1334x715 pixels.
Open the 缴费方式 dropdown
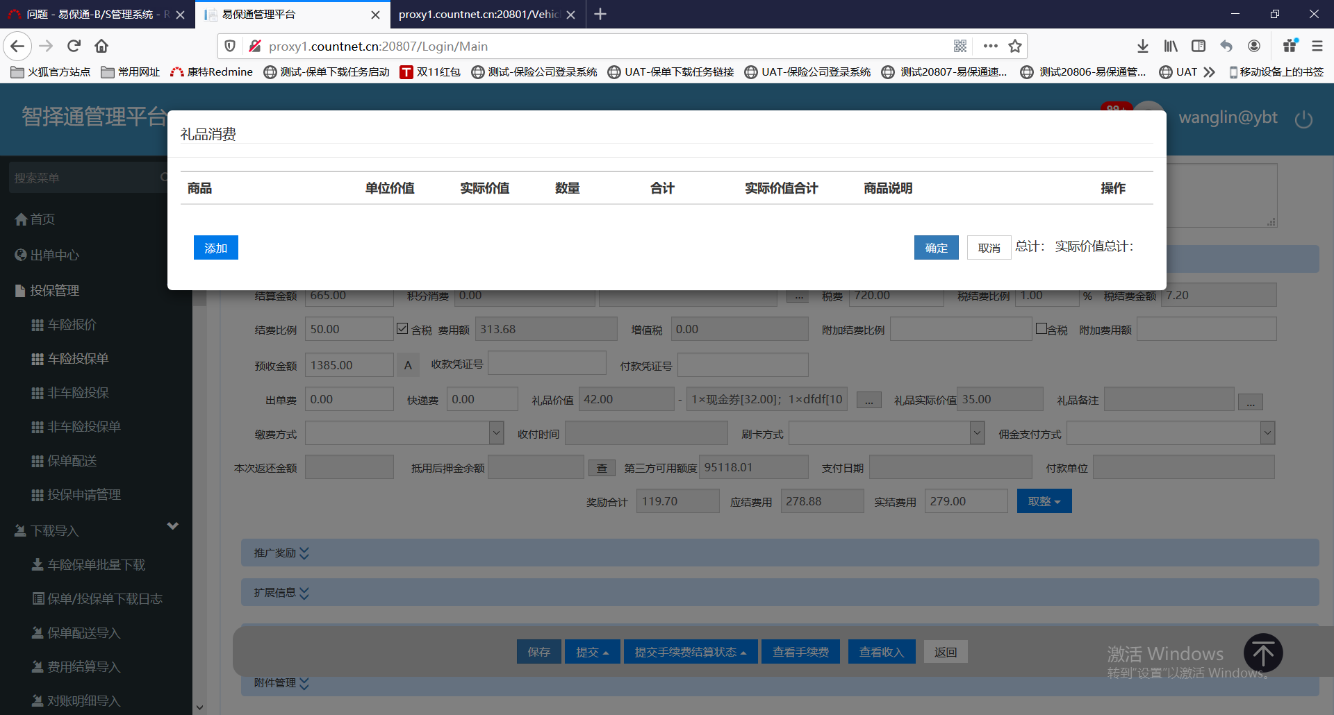[x=496, y=432]
